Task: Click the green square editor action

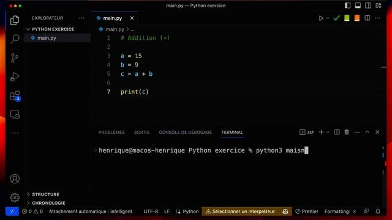Action: click(x=347, y=18)
